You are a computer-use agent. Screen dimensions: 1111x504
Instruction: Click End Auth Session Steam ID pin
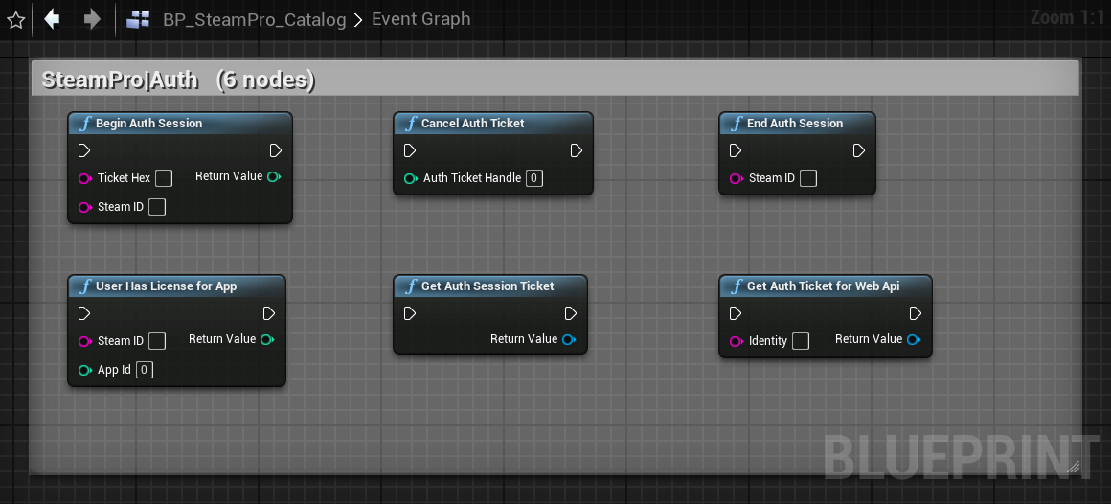[x=737, y=178]
